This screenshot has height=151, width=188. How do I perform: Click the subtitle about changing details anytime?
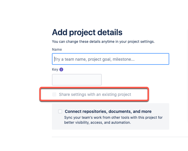103,42
